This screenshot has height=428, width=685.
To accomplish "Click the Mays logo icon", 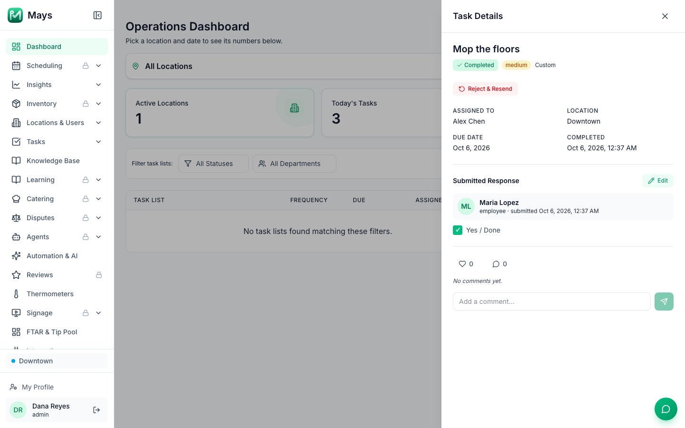I will click(x=15, y=15).
